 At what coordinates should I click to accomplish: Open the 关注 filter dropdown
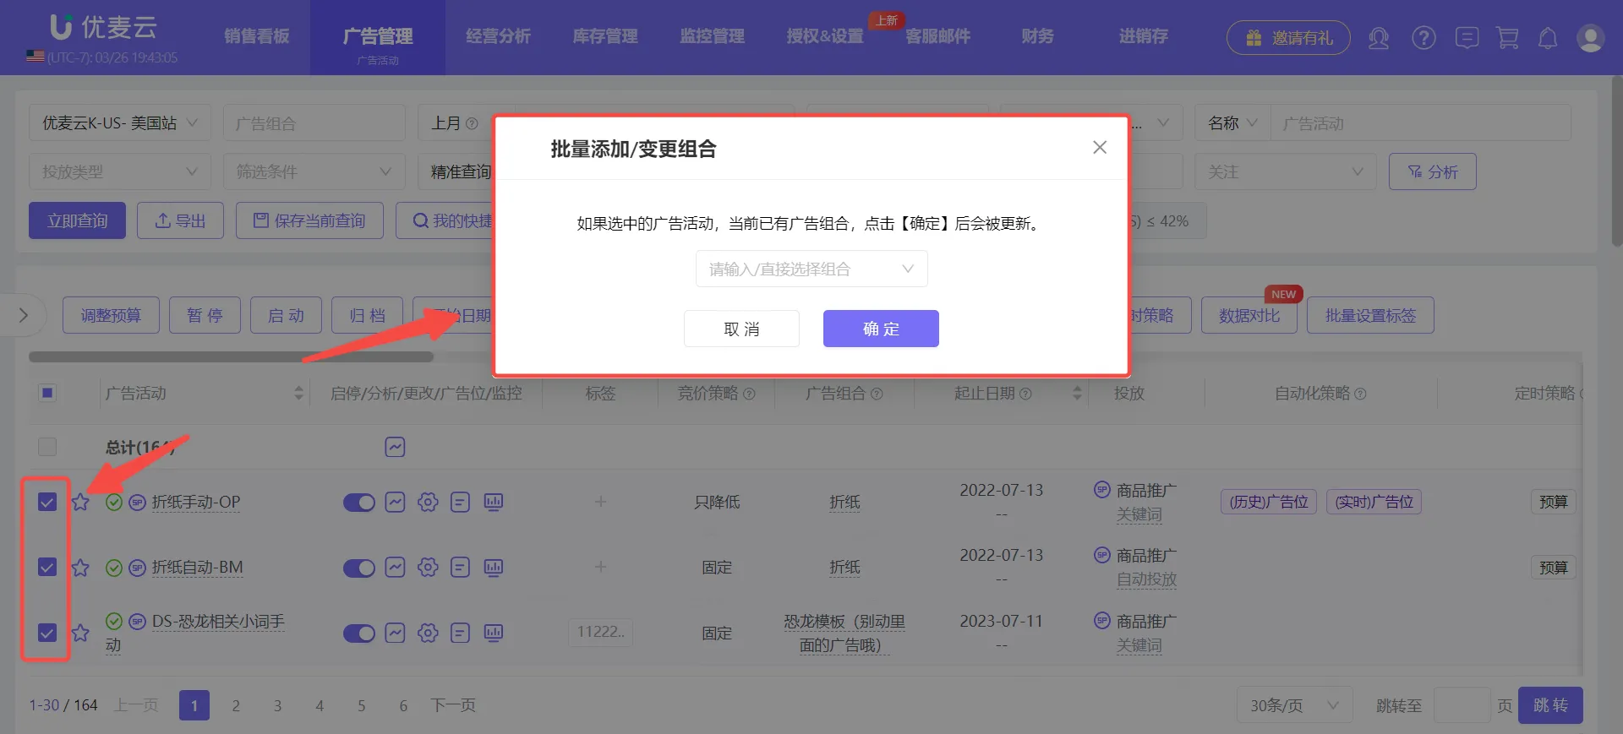coord(1286,171)
